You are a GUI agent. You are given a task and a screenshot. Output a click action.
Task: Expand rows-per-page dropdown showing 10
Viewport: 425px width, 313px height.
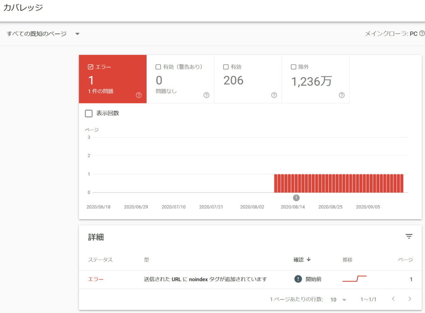pos(338,299)
